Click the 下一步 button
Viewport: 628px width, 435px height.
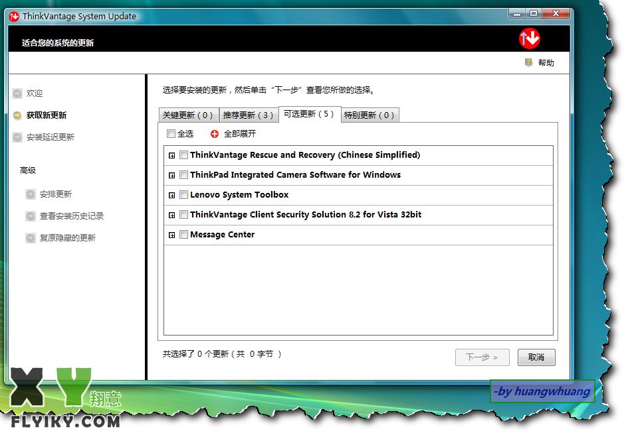482,357
